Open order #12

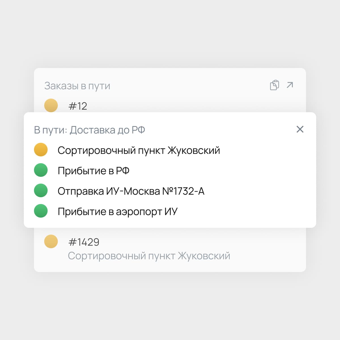(78, 106)
